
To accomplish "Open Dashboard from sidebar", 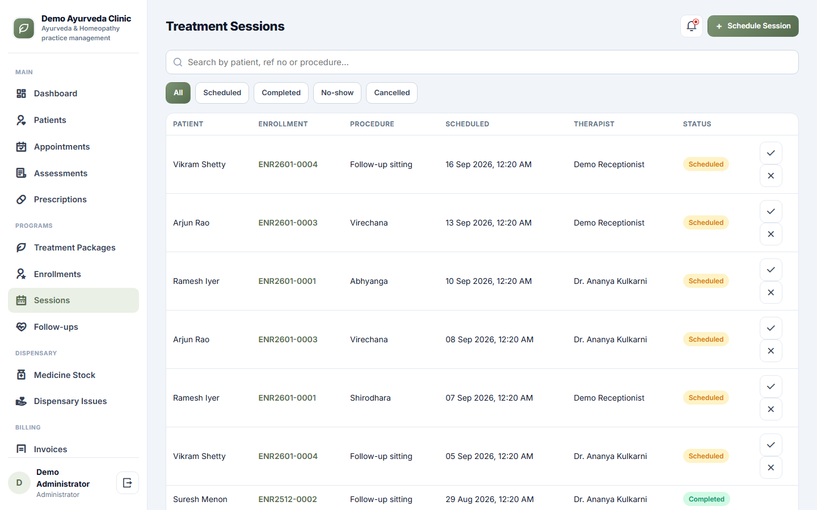I will tap(73, 93).
